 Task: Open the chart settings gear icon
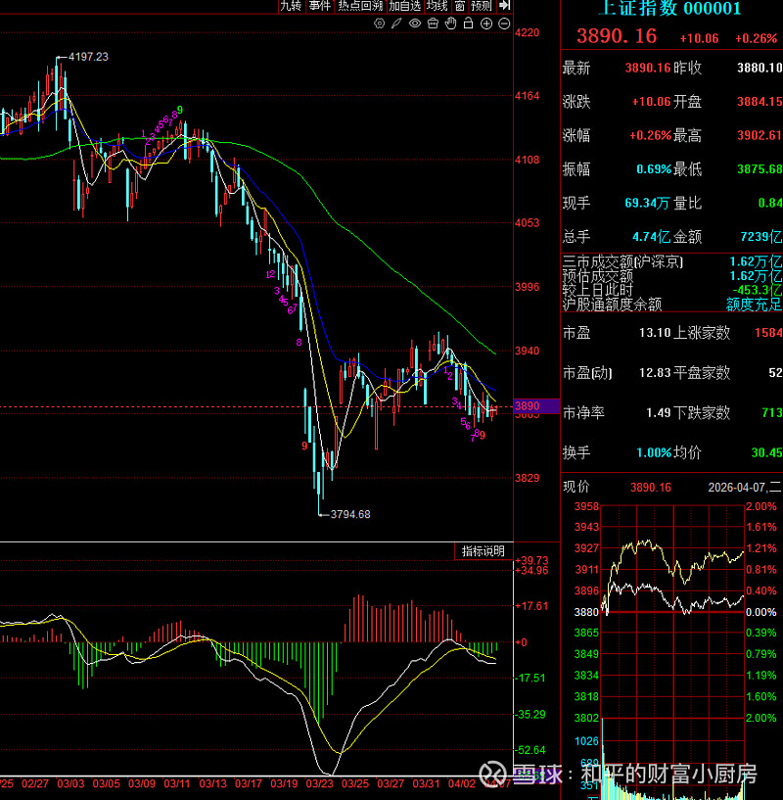tap(379, 24)
